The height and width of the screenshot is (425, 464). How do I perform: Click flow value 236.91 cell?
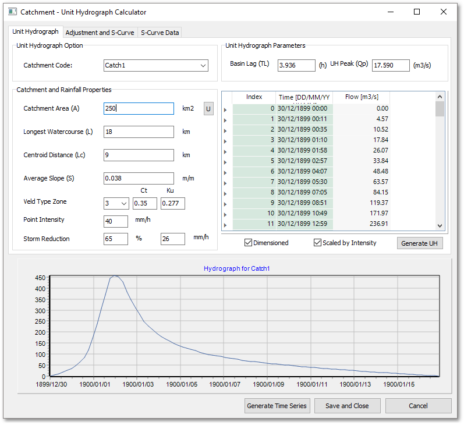coord(362,224)
